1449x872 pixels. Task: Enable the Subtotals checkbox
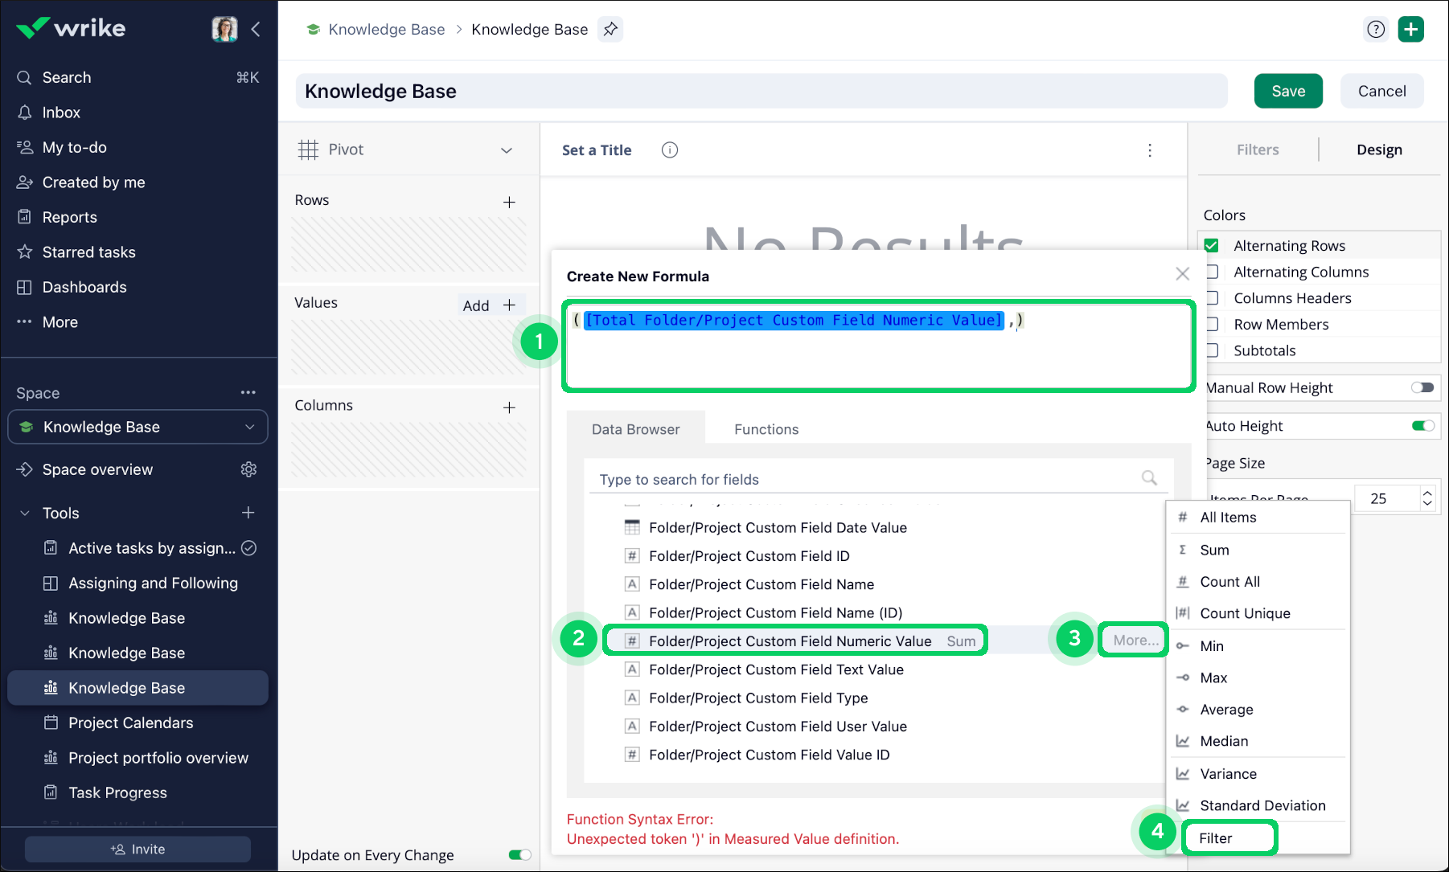[1212, 350]
